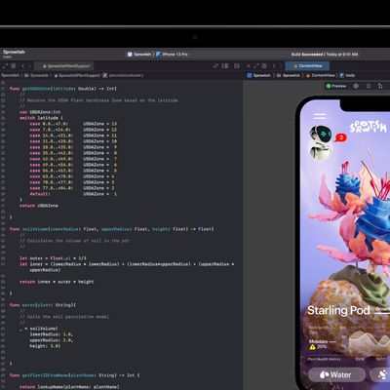Open the Sprowtish folder crumb in the ContentView jump bar
This screenshot has height=390, width=390.
(x=289, y=75)
